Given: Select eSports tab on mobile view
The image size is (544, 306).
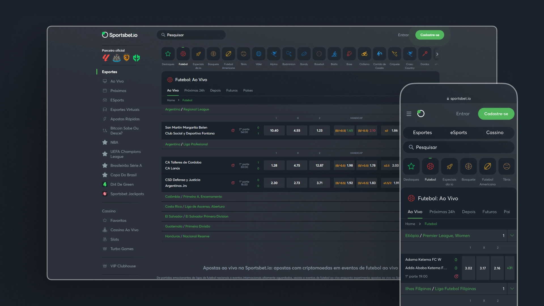Looking at the screenshot, I should [458, 133].
